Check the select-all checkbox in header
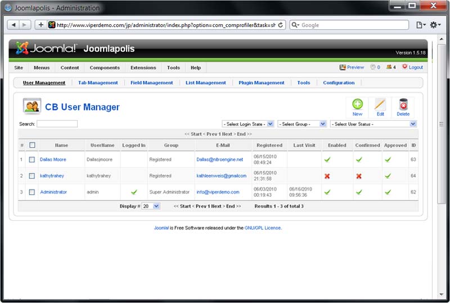450x303 pixels. 32,145
